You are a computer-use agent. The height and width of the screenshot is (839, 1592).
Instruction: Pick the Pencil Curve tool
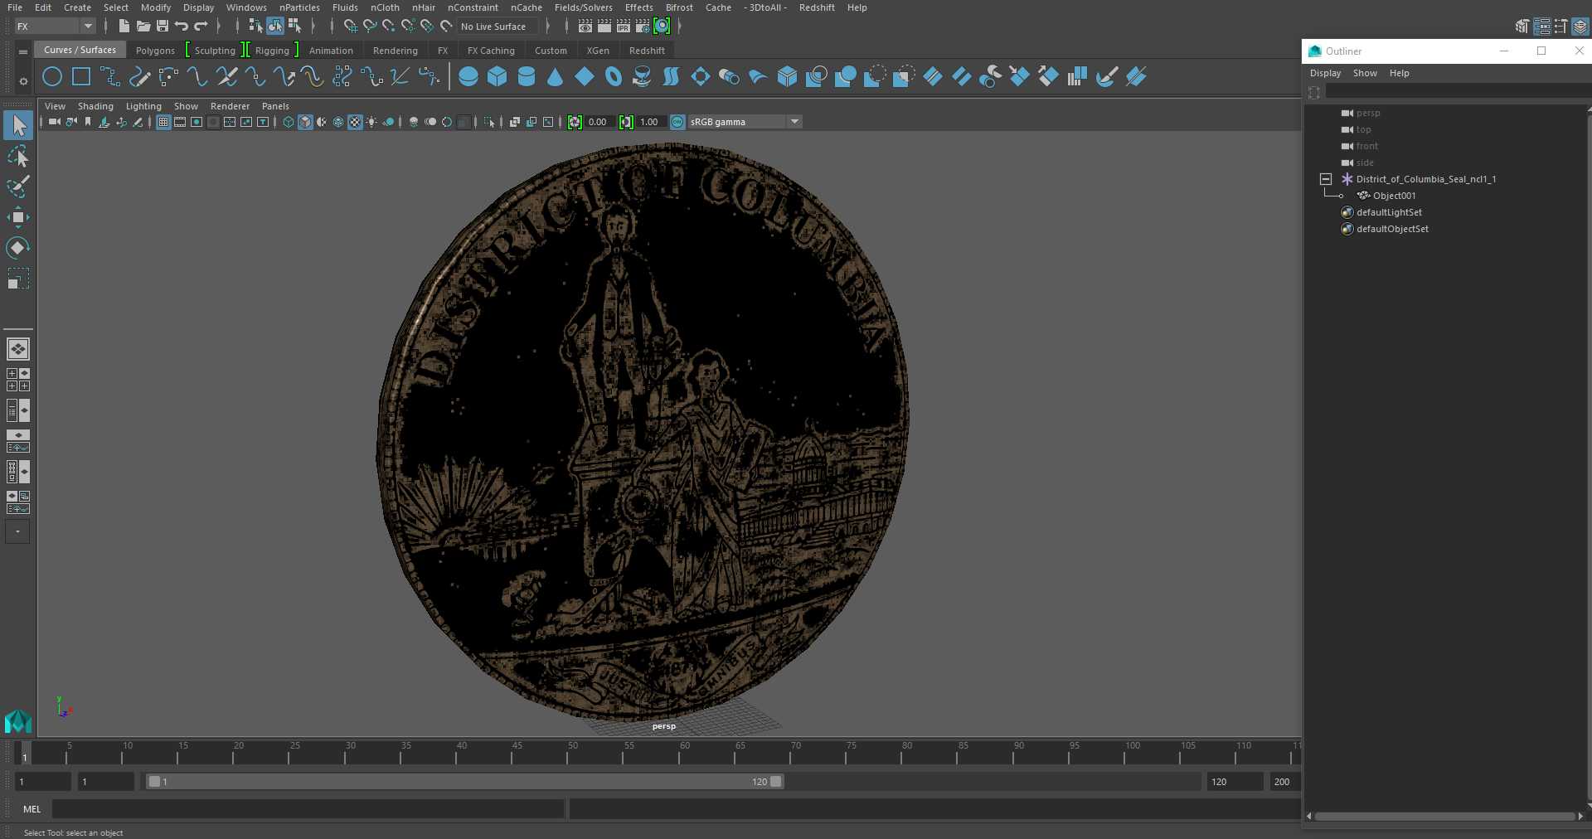(139, 77)
